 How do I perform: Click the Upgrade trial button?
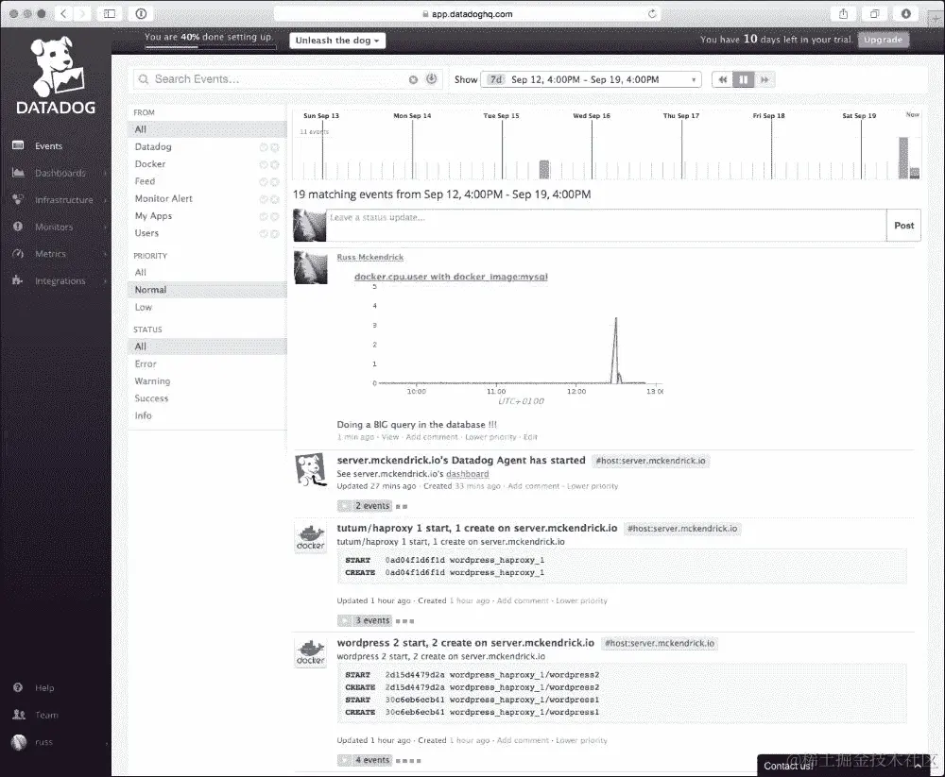click(x=883, y=40)
